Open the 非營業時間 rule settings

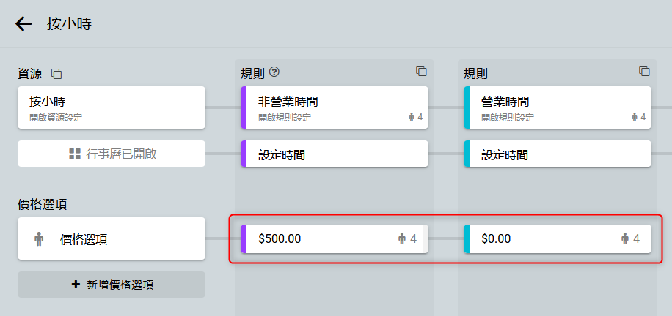(323, 108)
